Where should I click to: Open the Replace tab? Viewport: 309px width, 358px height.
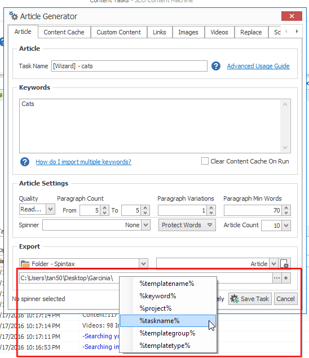coord(251,32)
